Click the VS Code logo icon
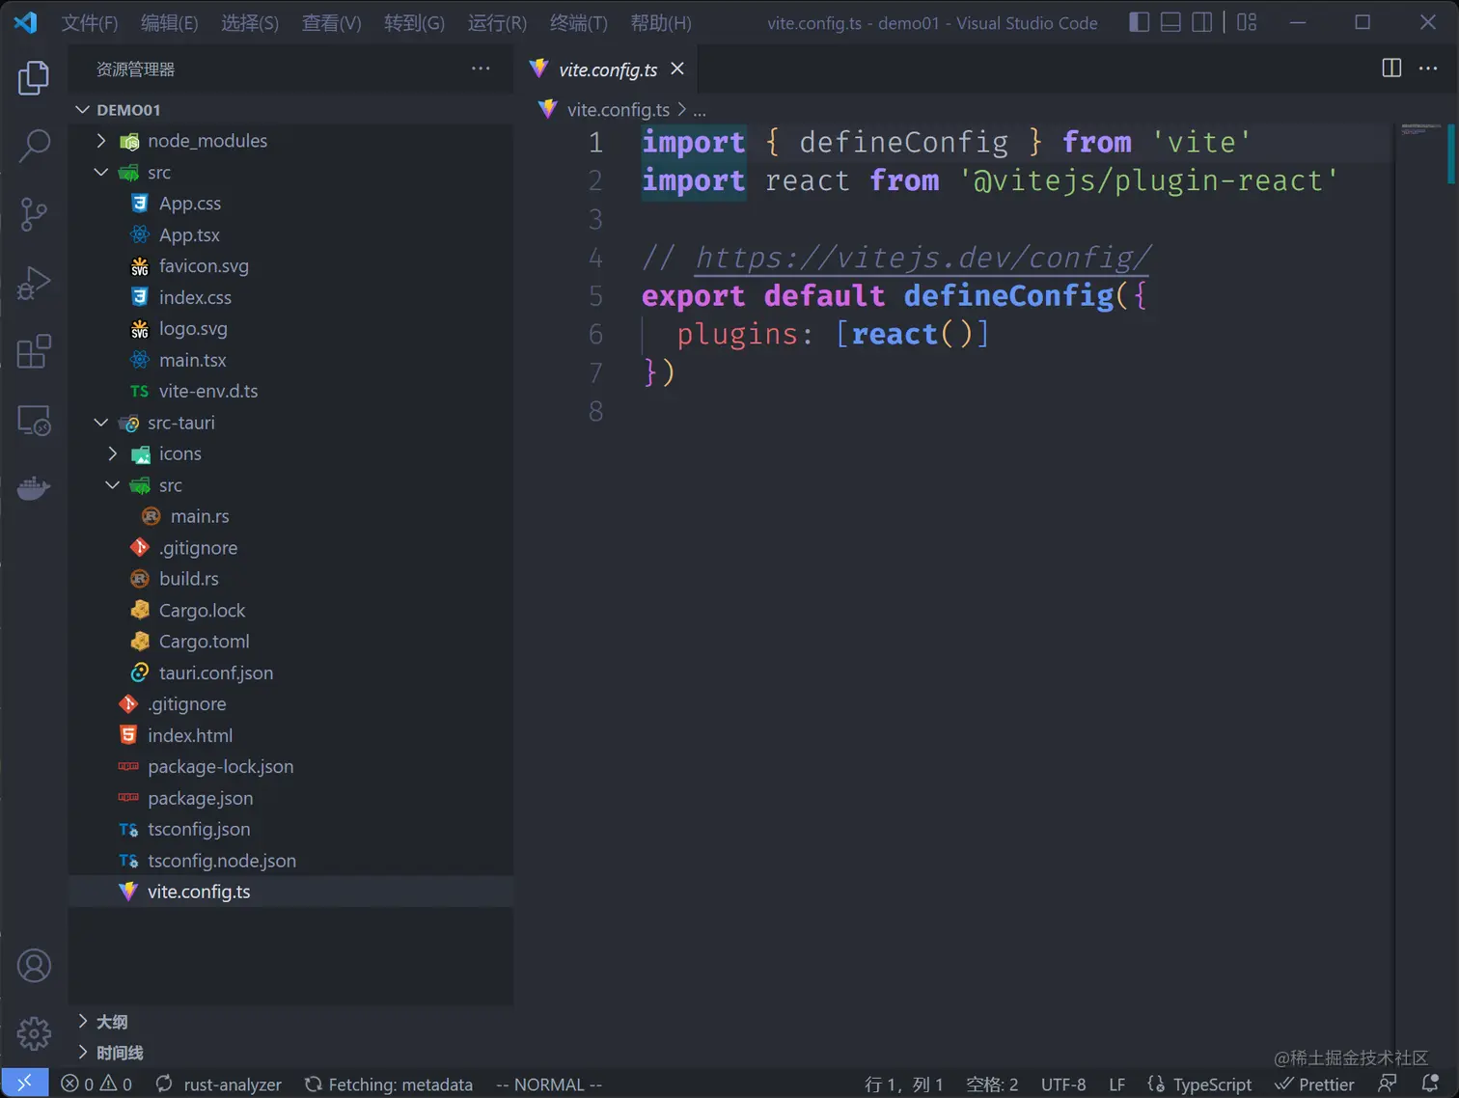The width and height of the screenshot is (1459, 1098). coord(26,22)
